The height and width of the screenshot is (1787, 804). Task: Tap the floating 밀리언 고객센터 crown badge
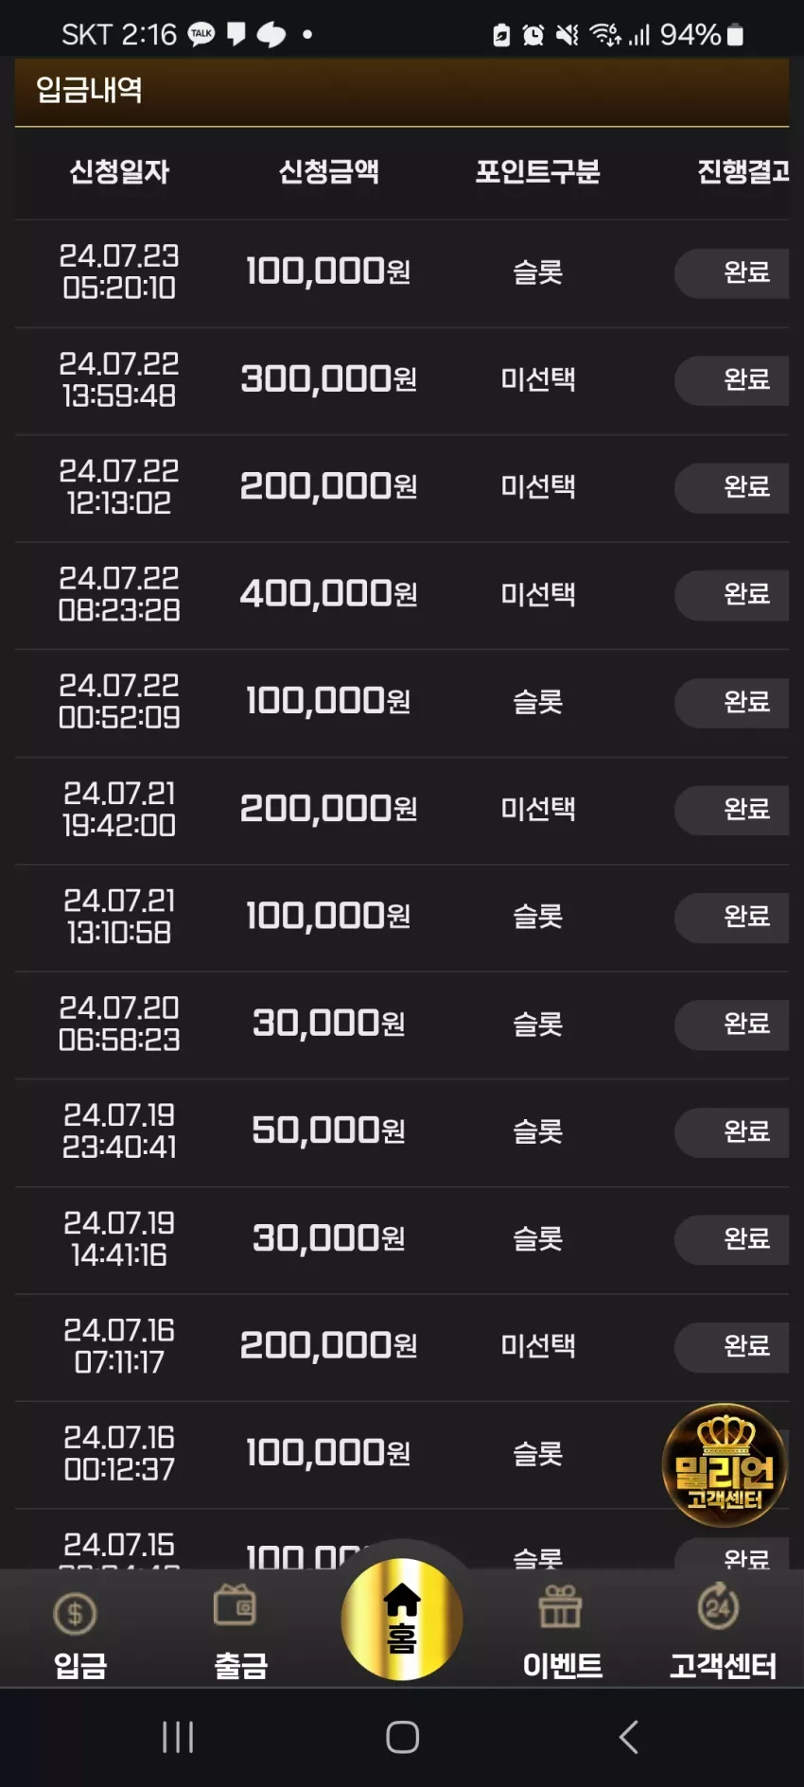[725, 1464]
